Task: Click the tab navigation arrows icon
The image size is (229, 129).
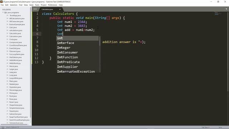Action: pos(35,9)
